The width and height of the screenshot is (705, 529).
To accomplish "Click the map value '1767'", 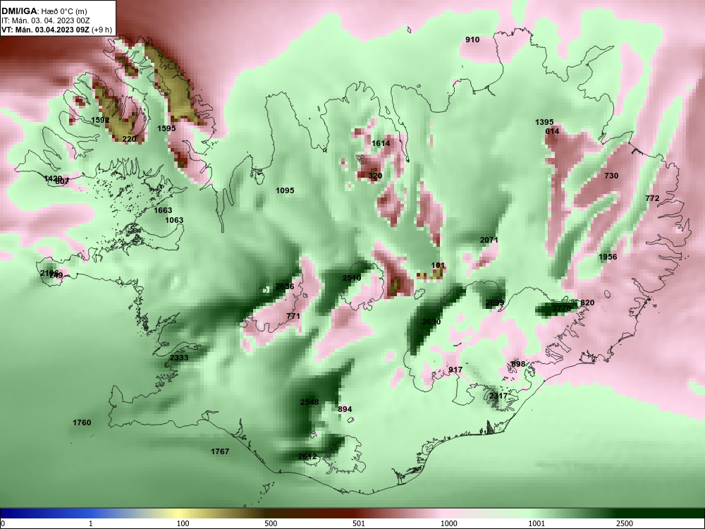I will [x=220, y=451].
